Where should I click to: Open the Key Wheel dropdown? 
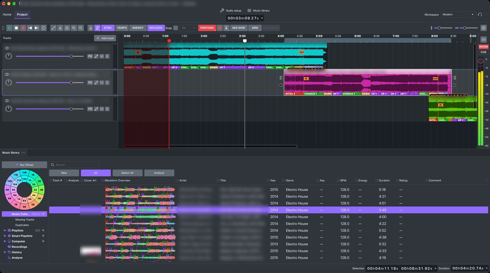(24, 165)
